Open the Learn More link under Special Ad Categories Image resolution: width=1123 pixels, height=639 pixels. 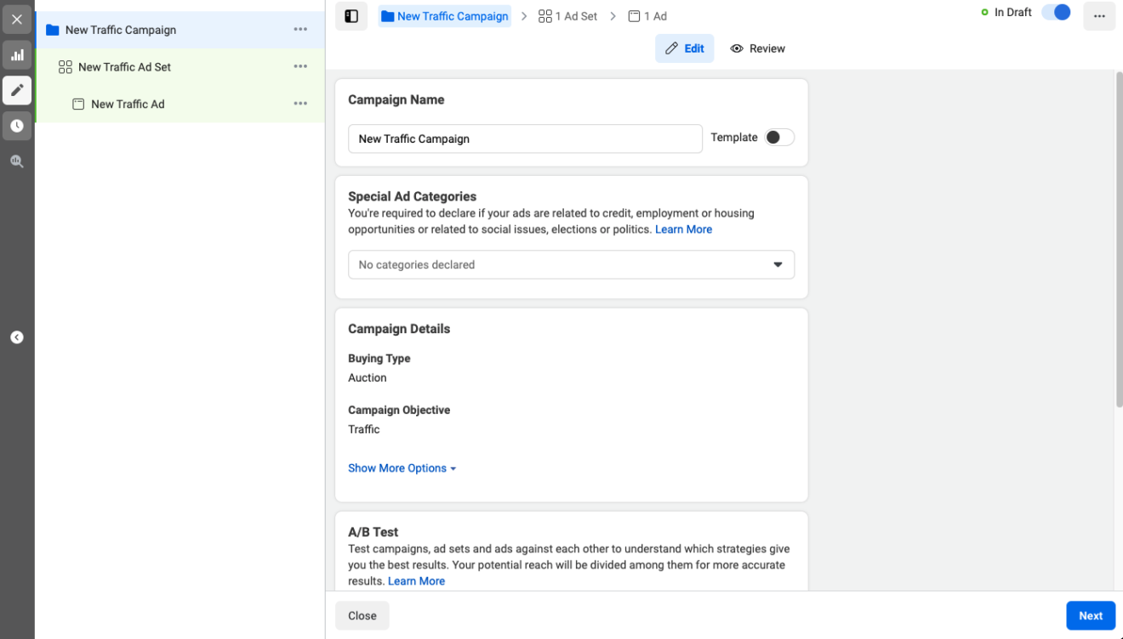tap(683, 229)
